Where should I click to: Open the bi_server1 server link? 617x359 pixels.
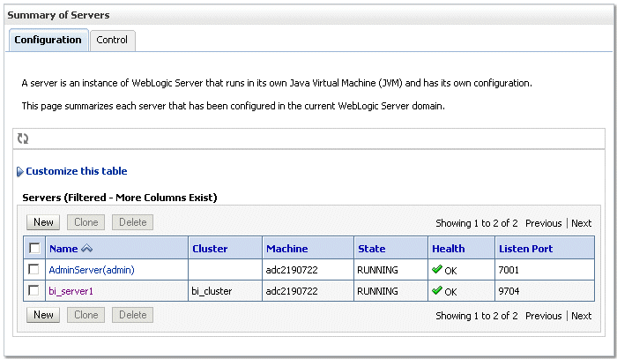pos(71,291)
